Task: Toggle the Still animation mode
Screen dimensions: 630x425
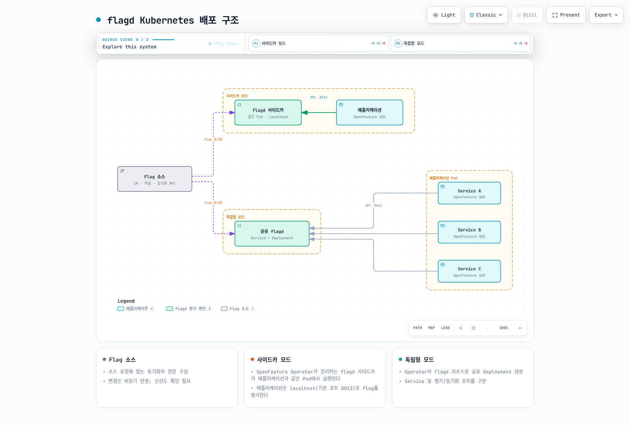Action: click(527, 15)
